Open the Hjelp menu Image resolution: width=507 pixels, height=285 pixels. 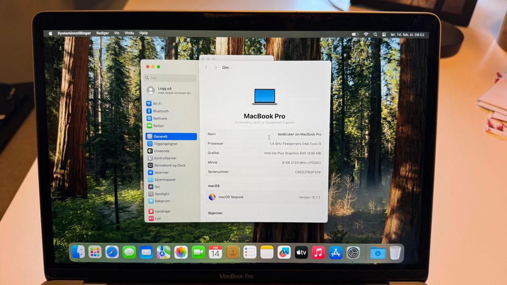click(x=144, y=33)
